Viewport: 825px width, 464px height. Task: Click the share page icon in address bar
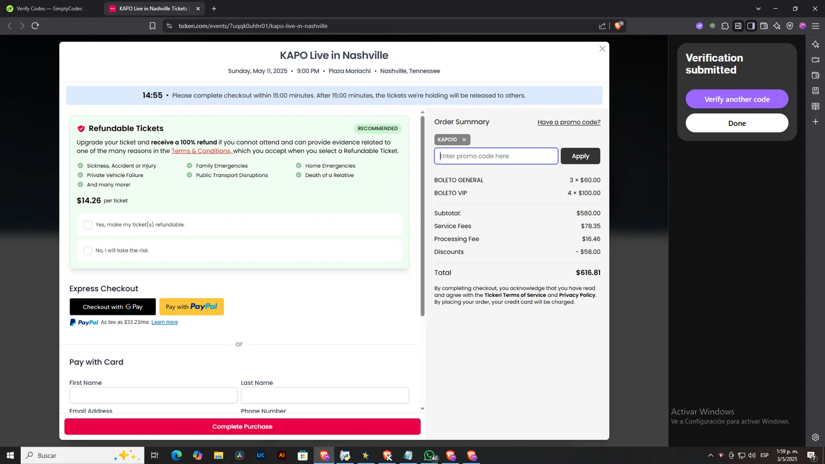click(602, 26)
